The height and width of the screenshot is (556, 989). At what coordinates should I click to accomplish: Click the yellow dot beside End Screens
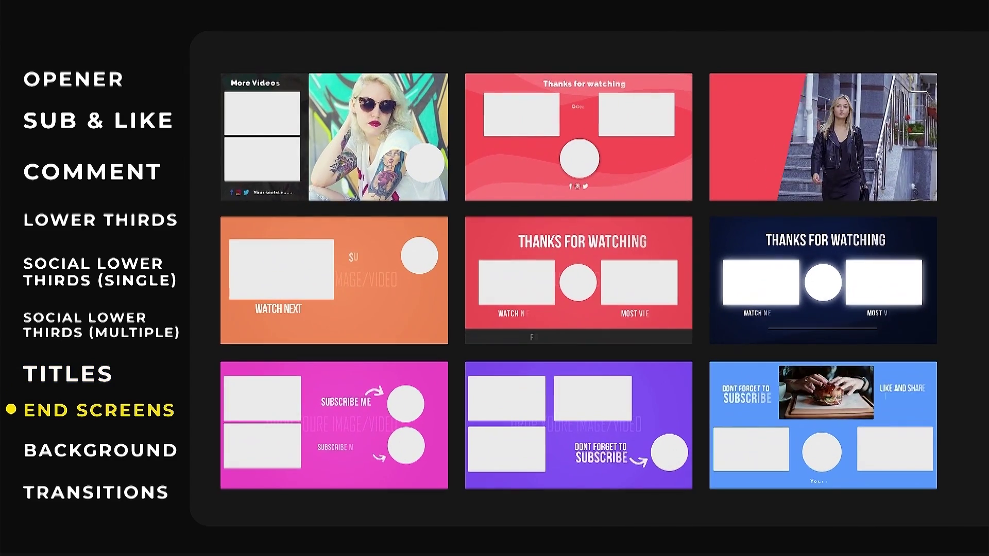[x=11, y=410]
